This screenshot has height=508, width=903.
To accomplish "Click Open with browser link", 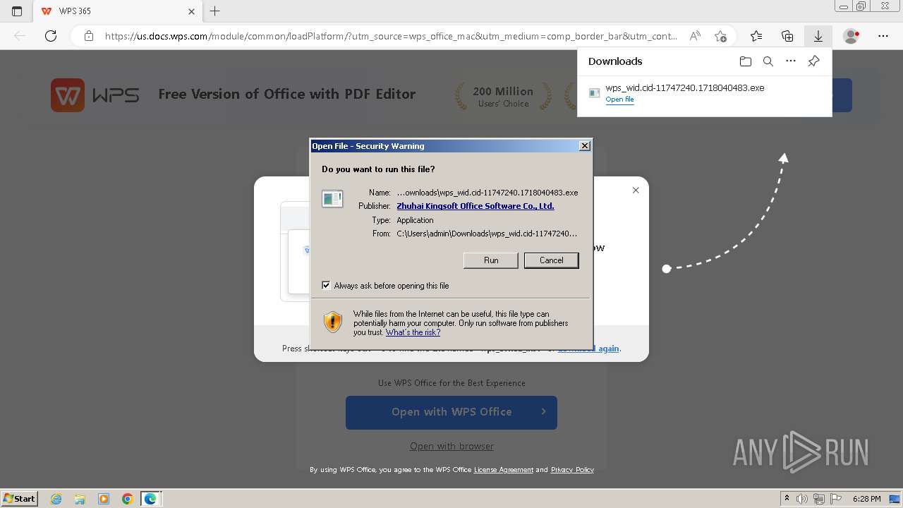I will pyautogui.click(x=451, y=446).
